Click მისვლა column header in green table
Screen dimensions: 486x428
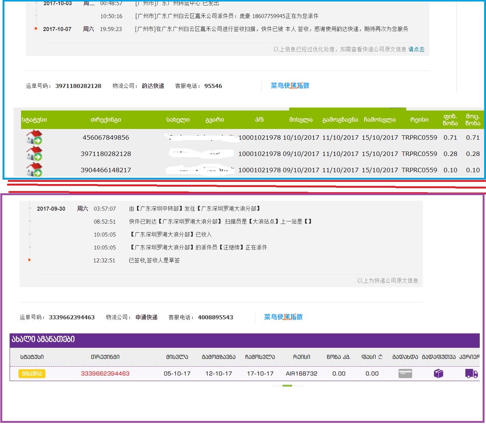tap(301, 120)
